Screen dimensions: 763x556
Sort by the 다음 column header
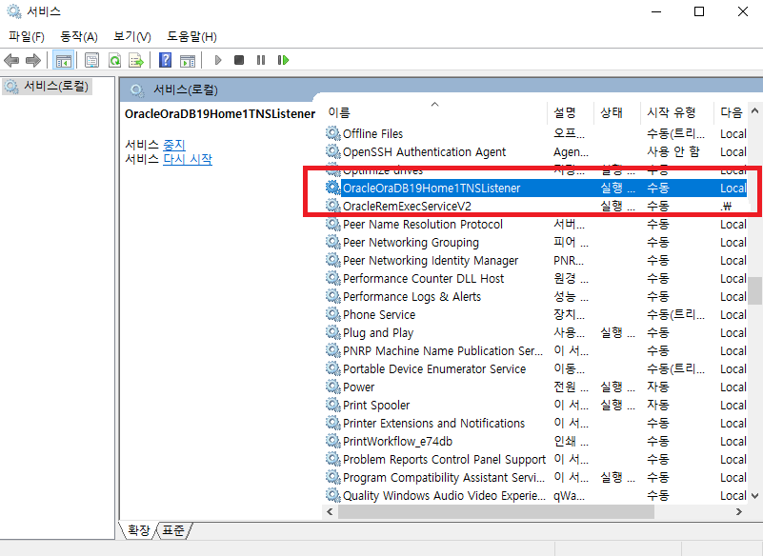tap(732, 112)
